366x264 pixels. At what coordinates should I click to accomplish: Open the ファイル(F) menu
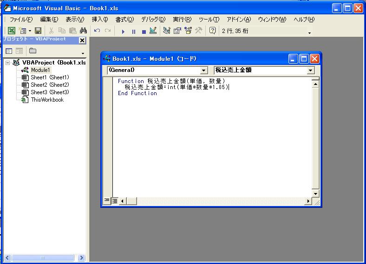coord(21,19)
